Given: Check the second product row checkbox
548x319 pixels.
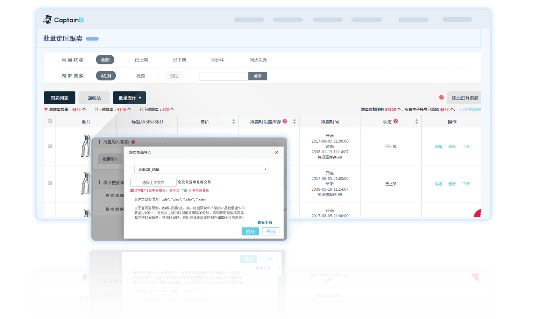Looking at the screenshot, I should point(50,183).
